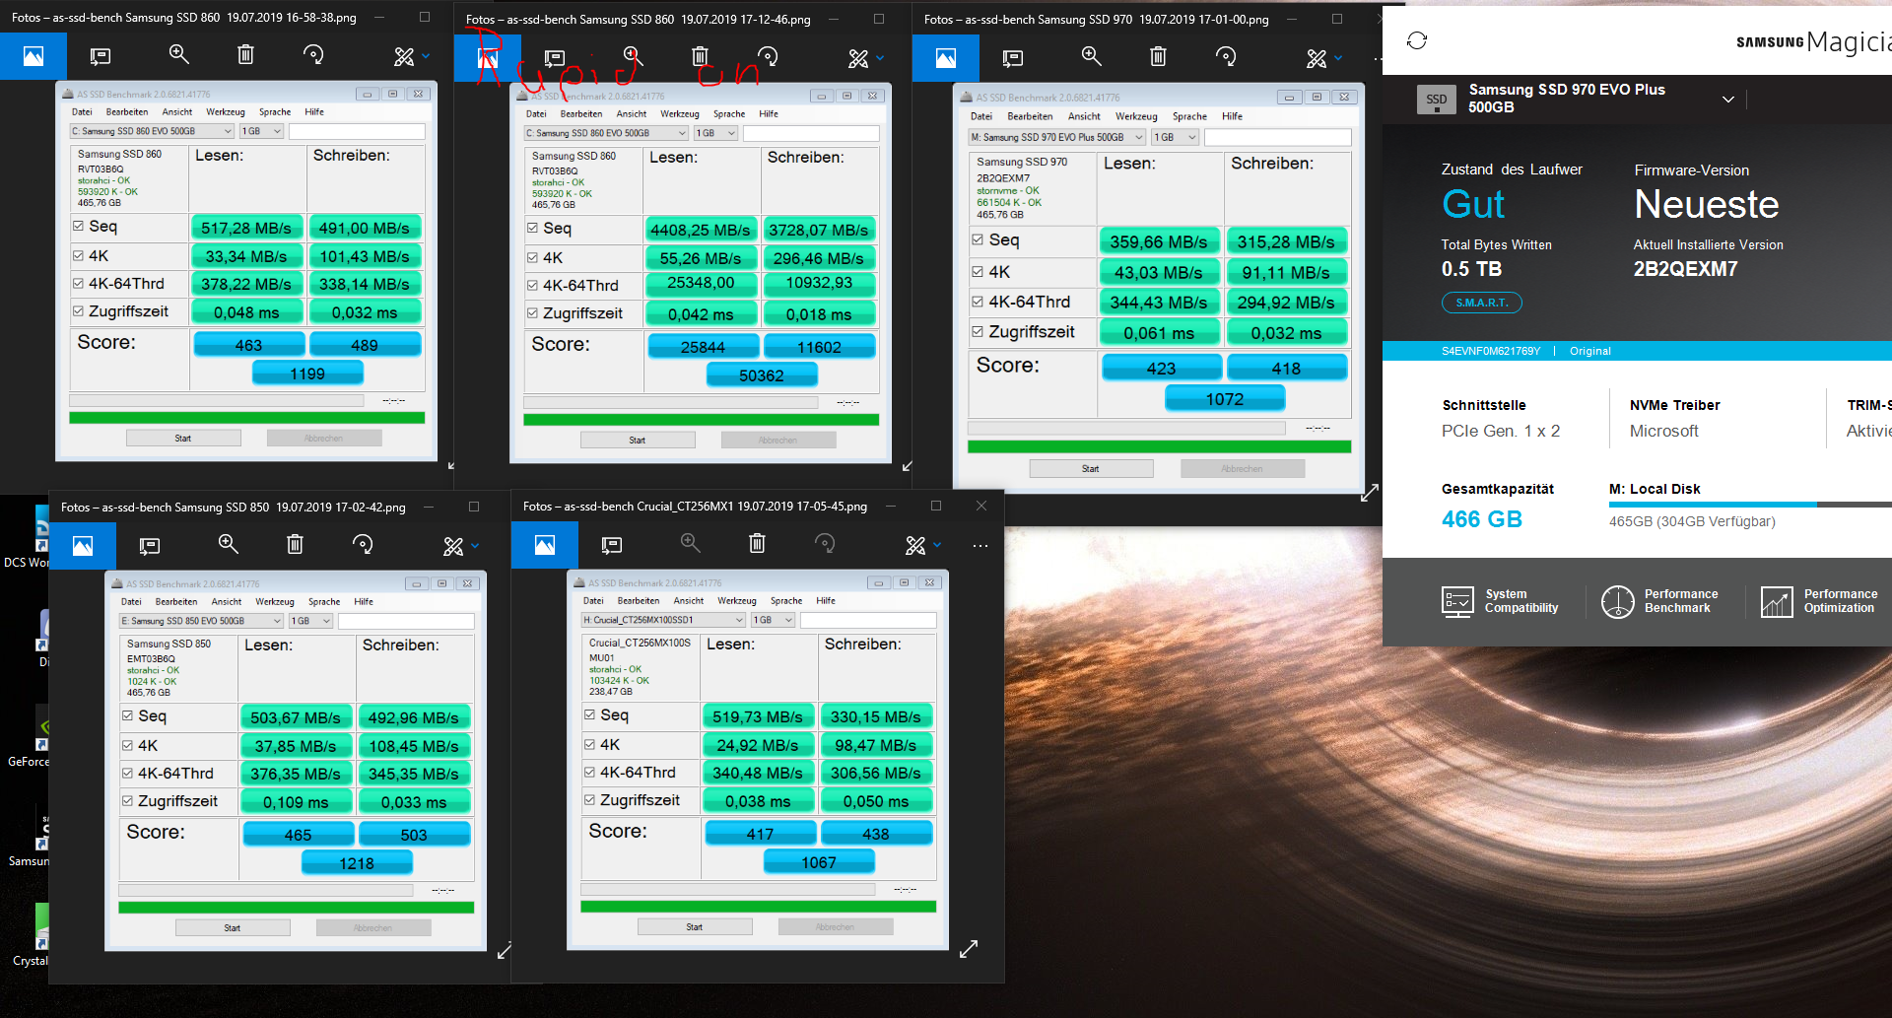
Task: Expand Edit & Create arrow in SSD 860 16-58-38 window
Action: [426, 56]
